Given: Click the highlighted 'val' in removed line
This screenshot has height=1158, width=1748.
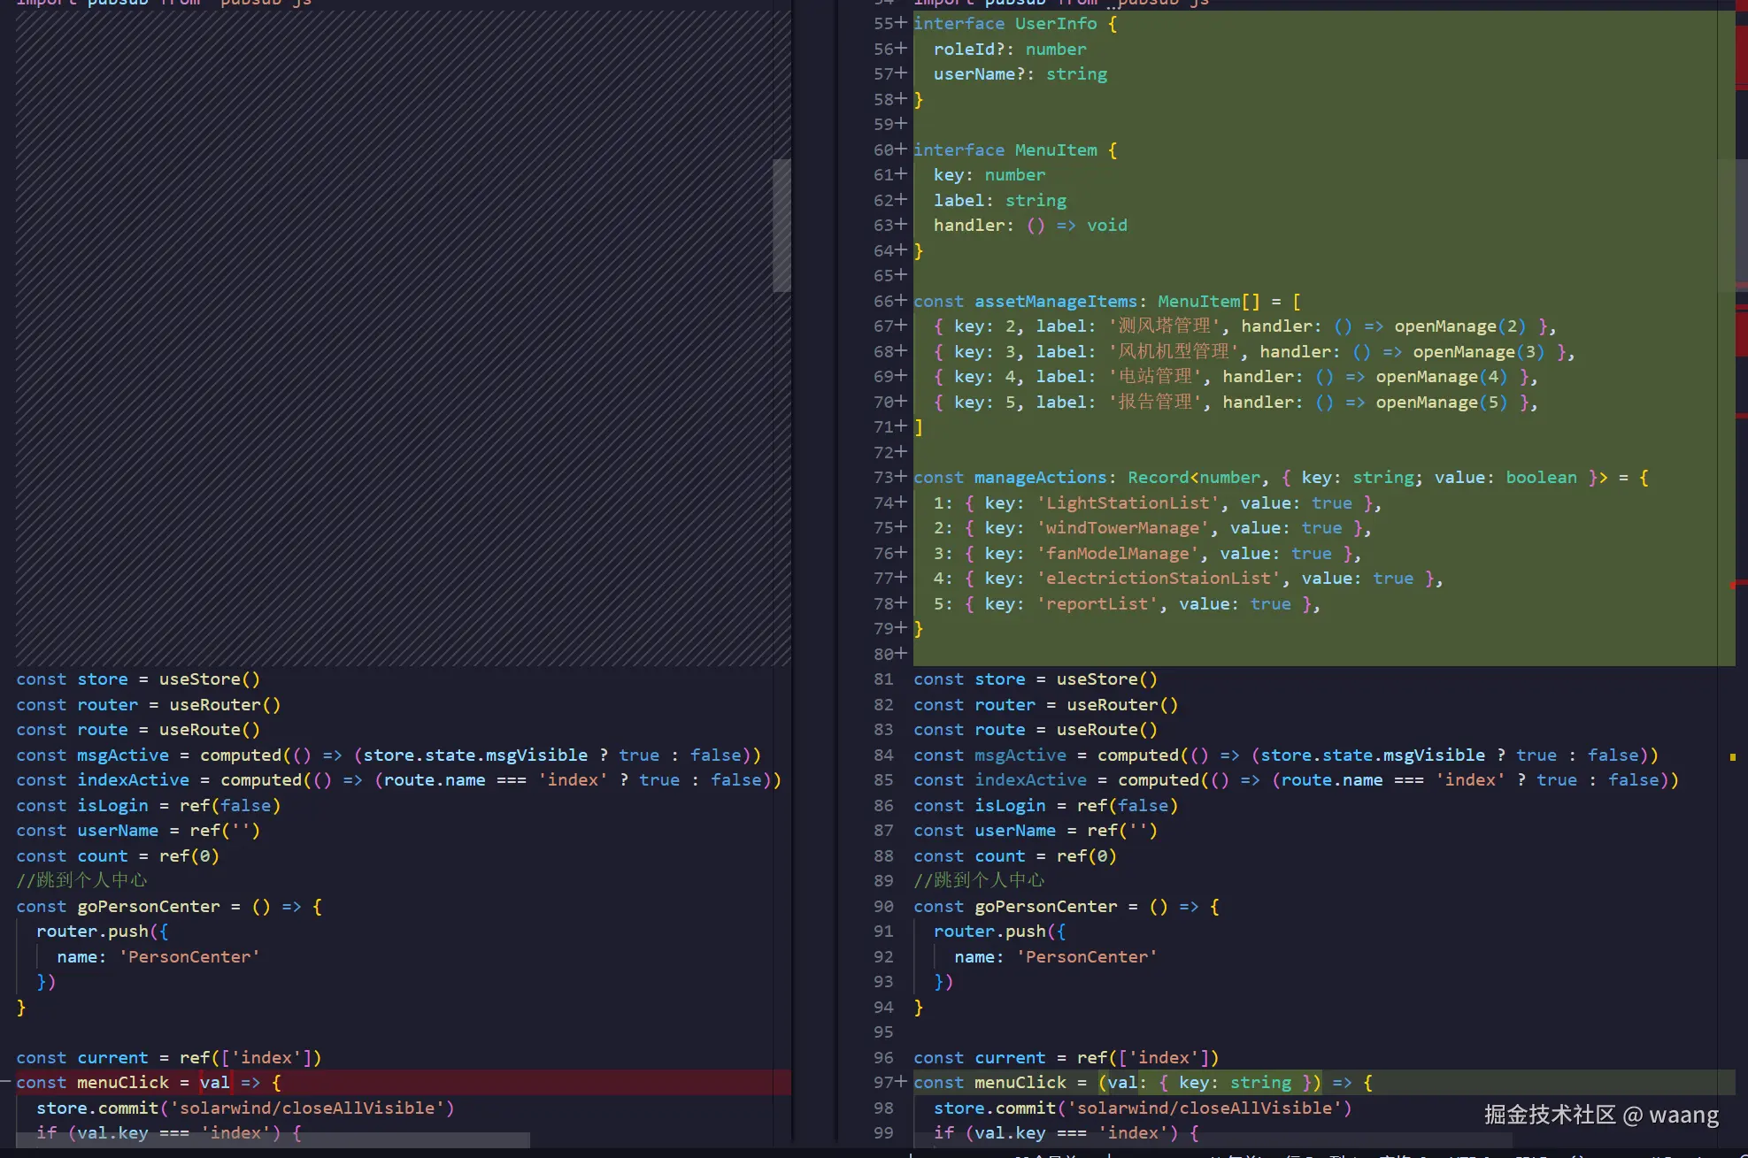Looking at the screenshot, I should (x=214, y=1083).
